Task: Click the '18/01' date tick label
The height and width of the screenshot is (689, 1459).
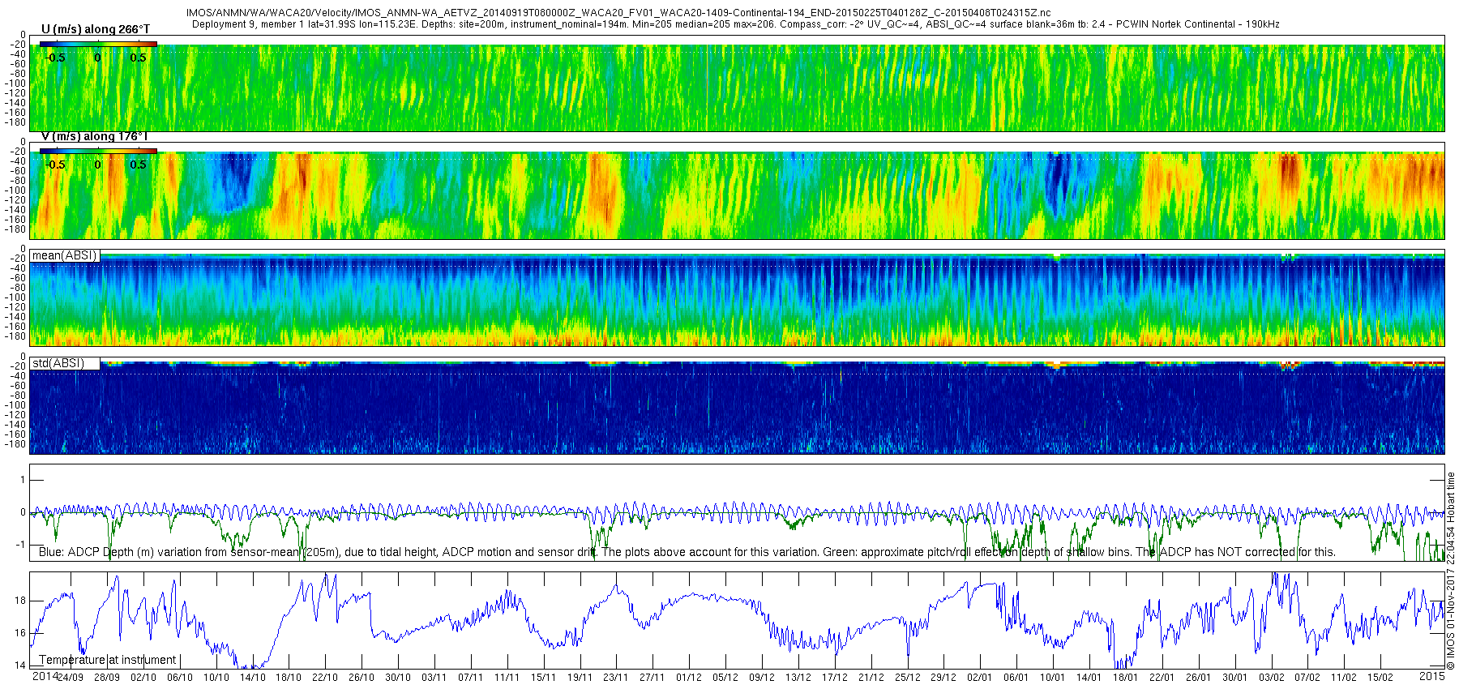Action: (1126, 678)
